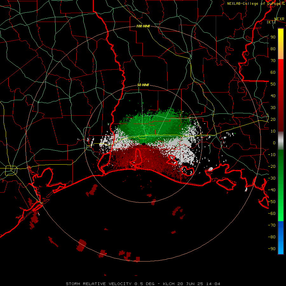Click the 0.5 DEG elevation text
Screen dimensions: 286x286
click(145, 284)
